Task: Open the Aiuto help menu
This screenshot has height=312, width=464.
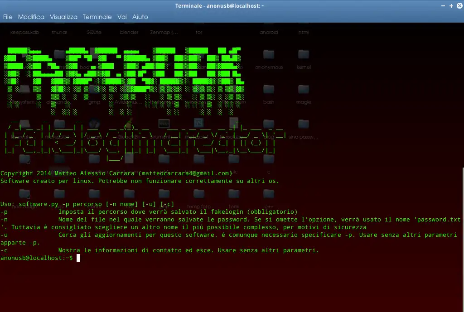Action: (140, 17)
